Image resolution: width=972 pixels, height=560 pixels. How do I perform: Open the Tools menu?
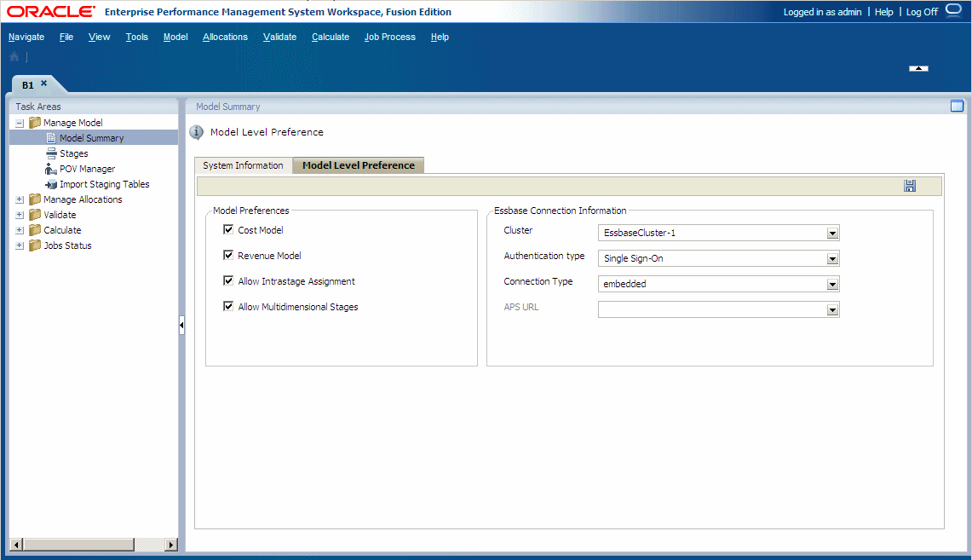(136, 37)
